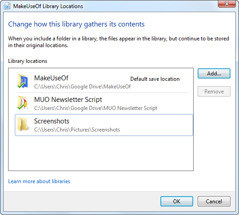Click the Default save location label
Viewport: 239px width, 215px height.
point(155,79)
